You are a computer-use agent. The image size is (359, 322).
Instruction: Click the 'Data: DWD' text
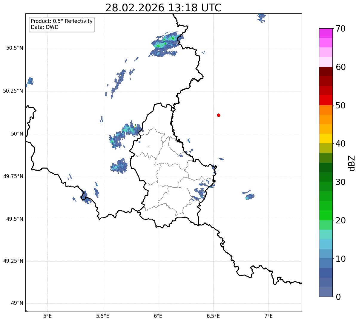coord(45,27)
